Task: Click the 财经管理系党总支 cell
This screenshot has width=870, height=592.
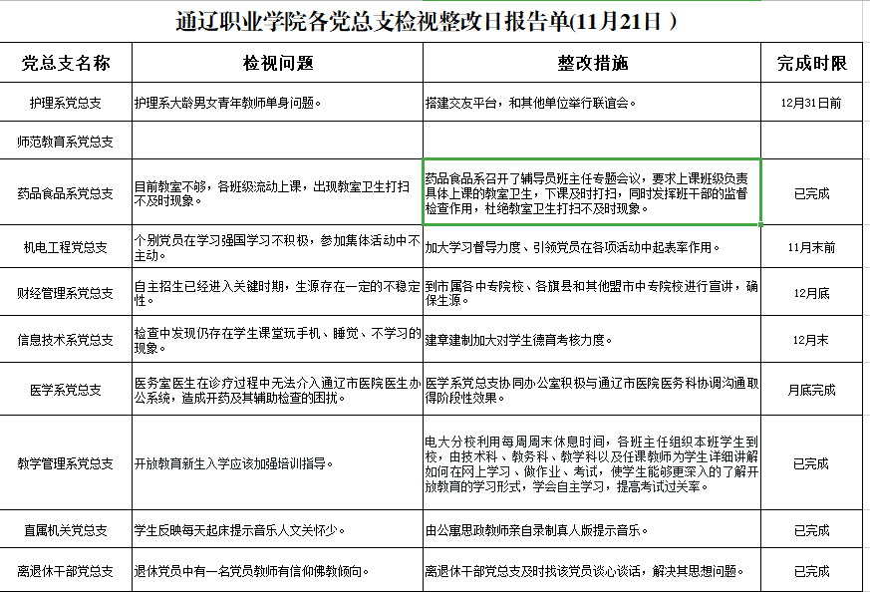Action: click(x=66, y=292)
